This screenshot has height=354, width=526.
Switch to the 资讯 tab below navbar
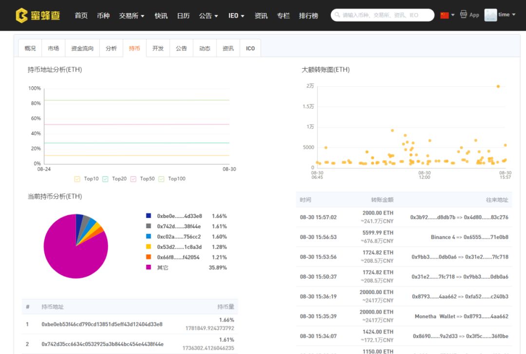[228, 48]
